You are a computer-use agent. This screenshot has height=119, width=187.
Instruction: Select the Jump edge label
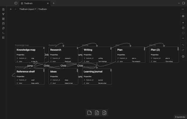[30, 66]
